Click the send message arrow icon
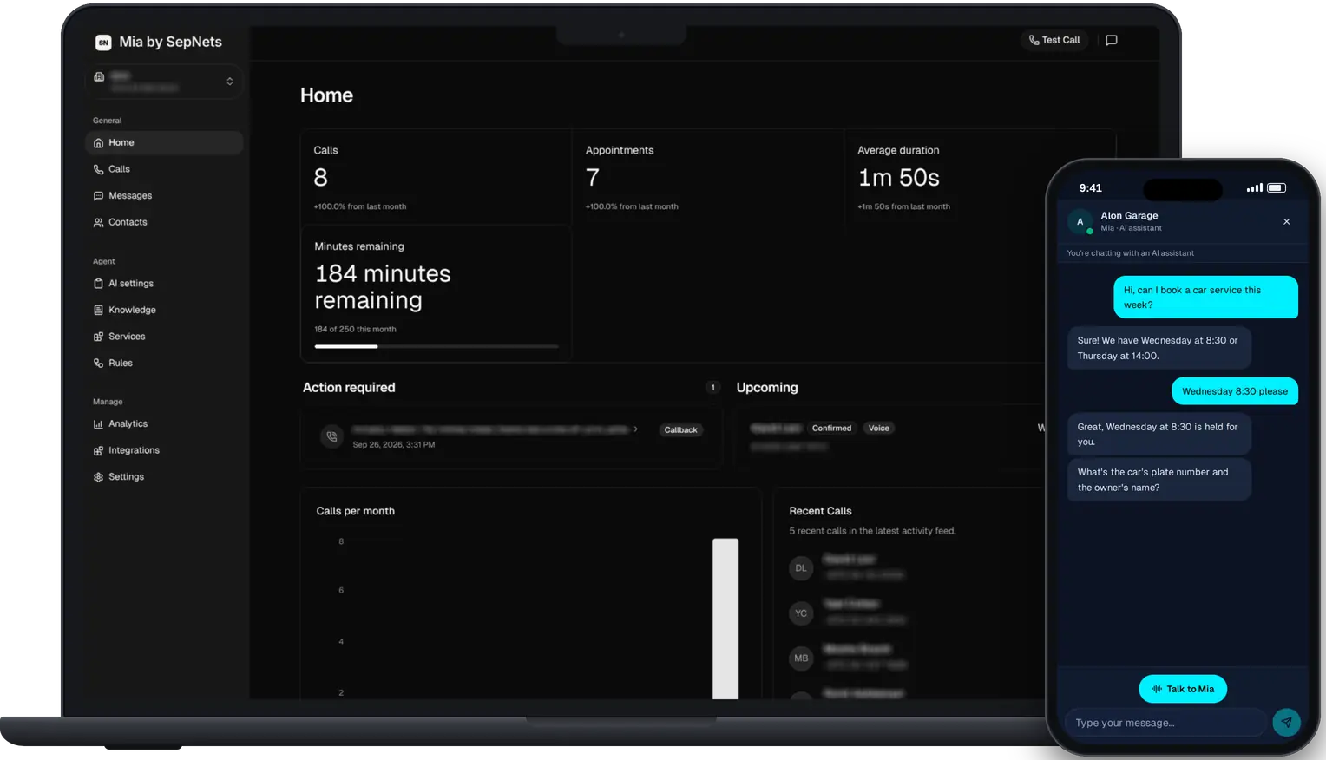 pos(1286,722)
